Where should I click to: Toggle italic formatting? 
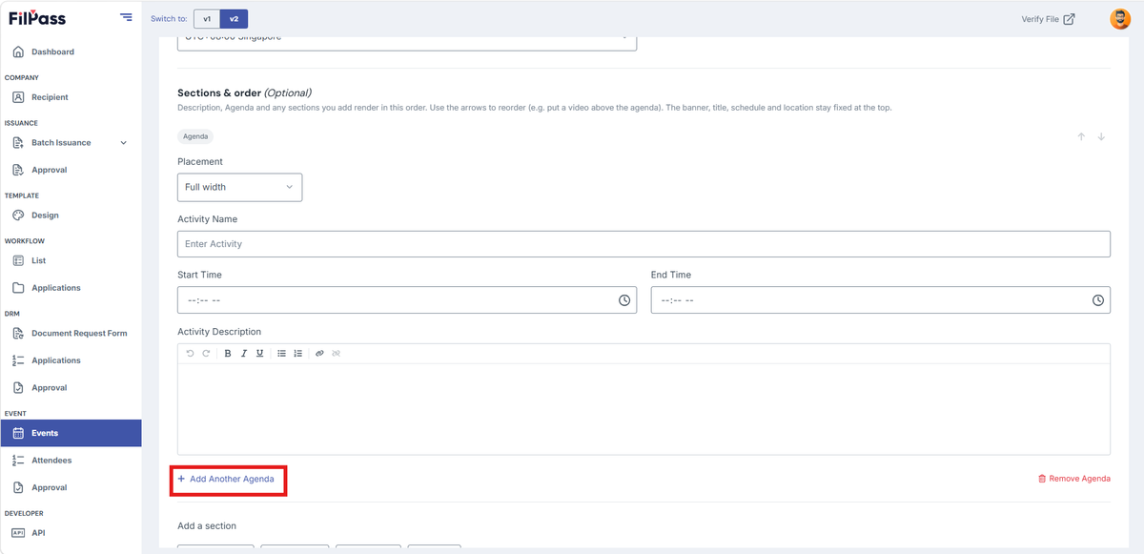244,354
